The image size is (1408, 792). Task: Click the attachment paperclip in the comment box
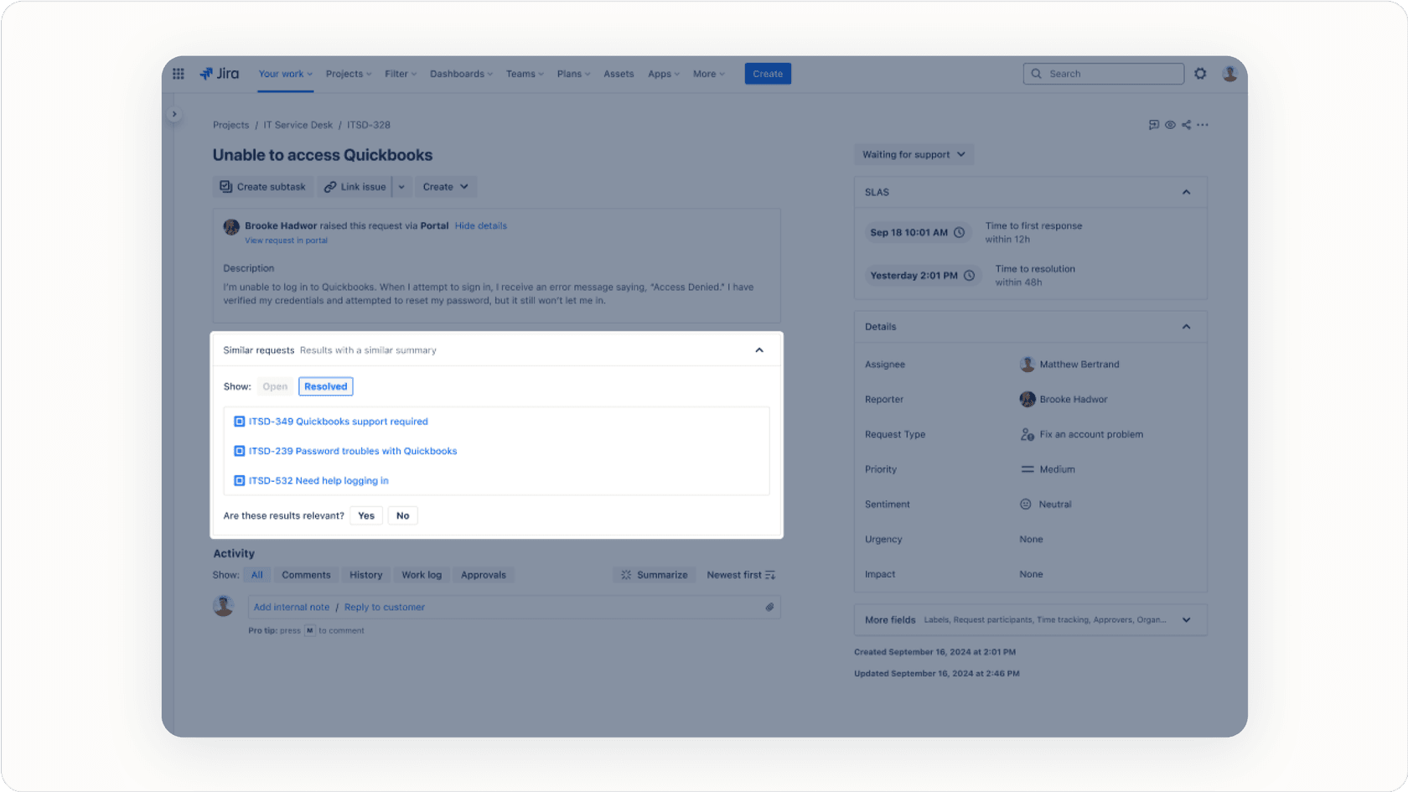click(770, 607)
